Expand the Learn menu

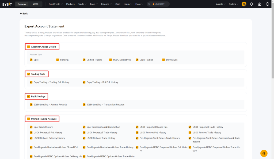tap(128, 4)
